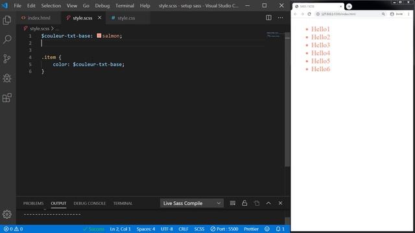This screenshot has height=233, width=415.
Task: Open the browser three-dot menu
Action: (409, 14)
